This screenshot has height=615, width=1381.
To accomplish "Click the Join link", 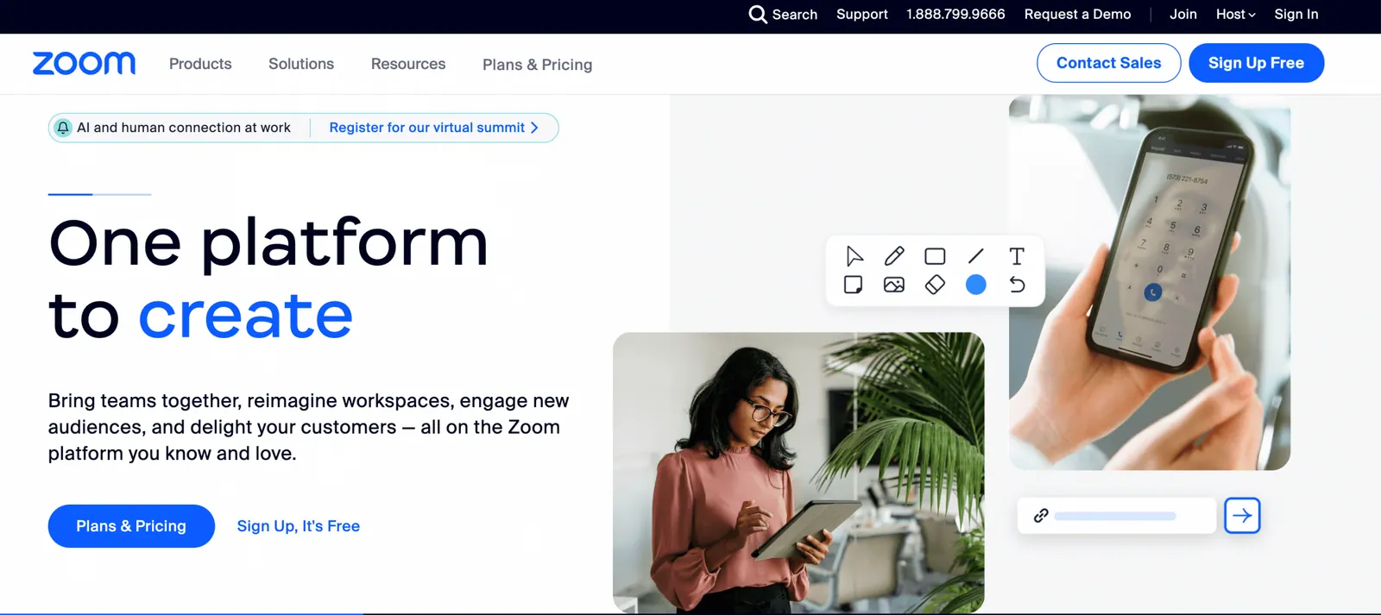I will tap(1183, 15).
